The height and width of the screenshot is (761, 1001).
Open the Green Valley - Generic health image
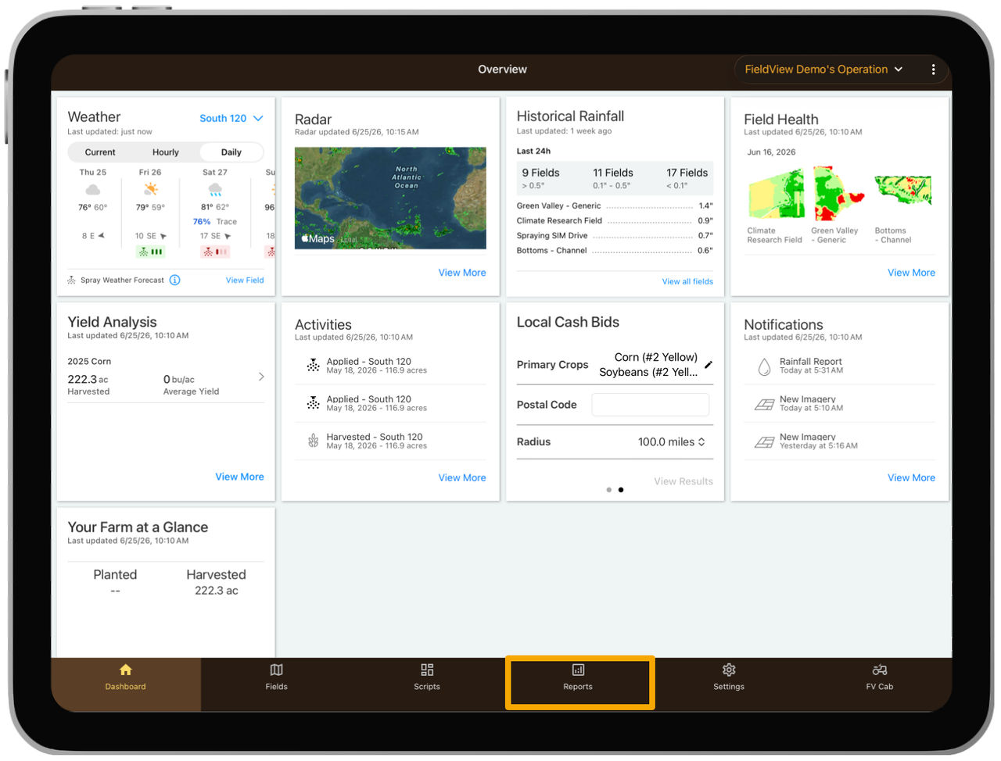(x=839, y=193)
